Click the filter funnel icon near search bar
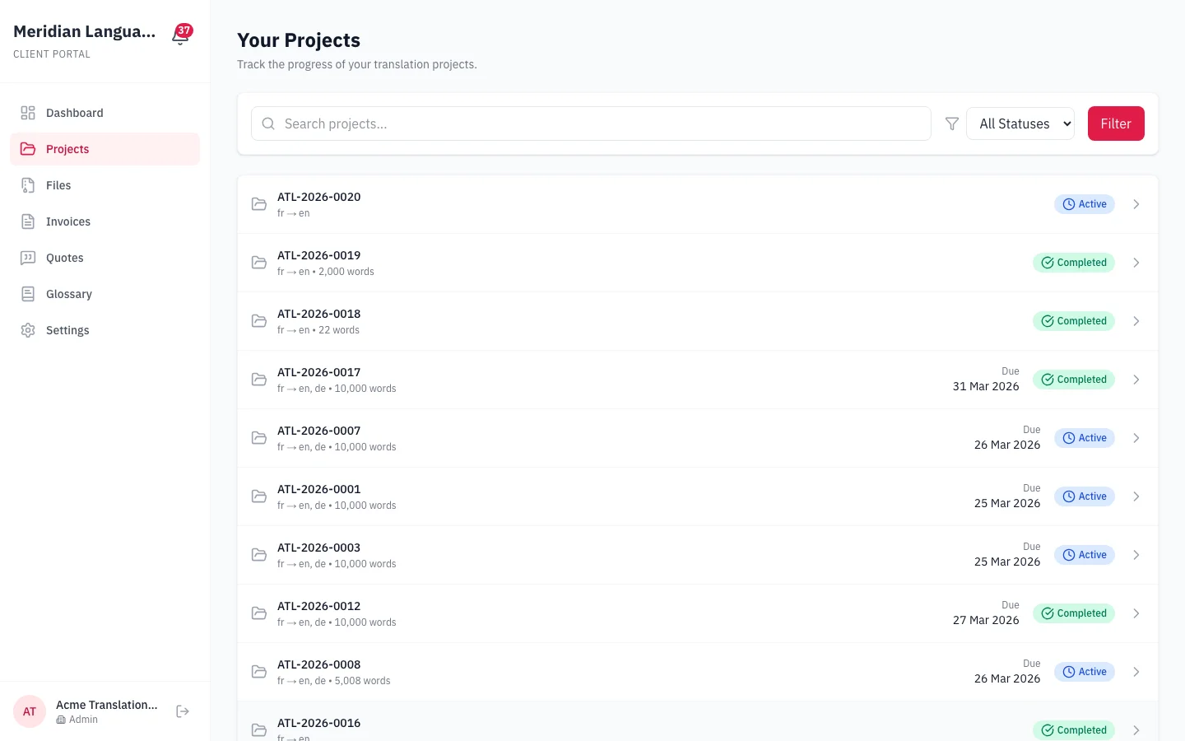 (951, 123)
